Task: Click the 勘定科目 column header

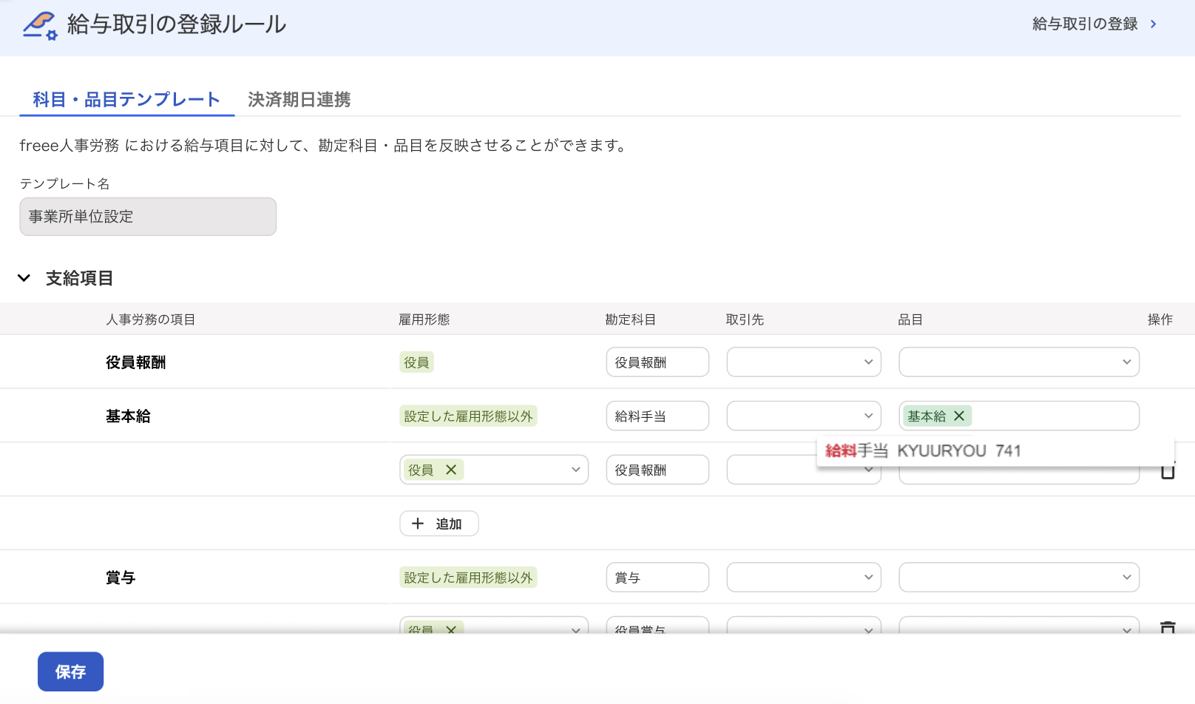Action: click(631, 319)
